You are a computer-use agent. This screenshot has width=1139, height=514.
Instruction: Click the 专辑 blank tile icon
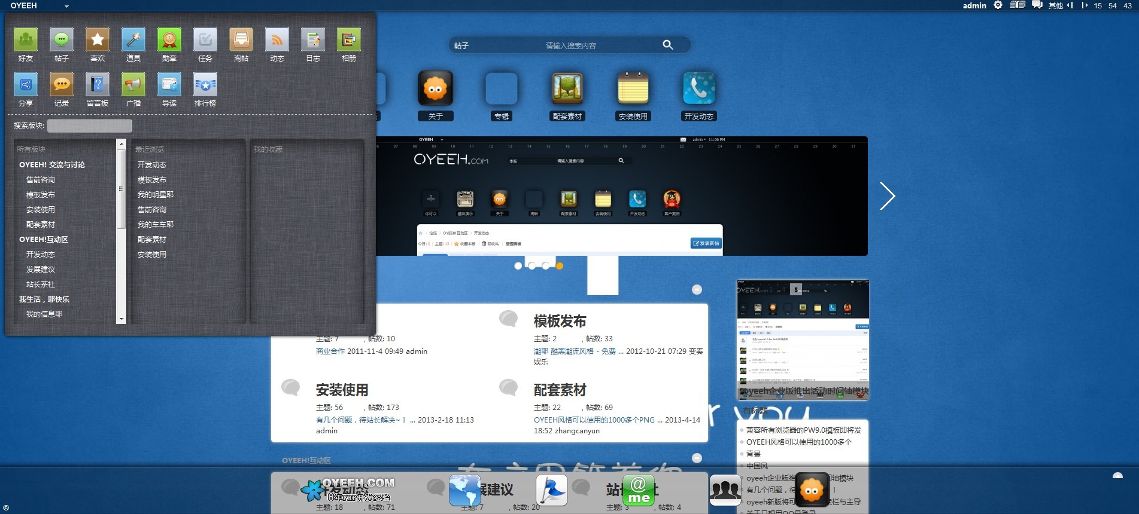[502, 88]
